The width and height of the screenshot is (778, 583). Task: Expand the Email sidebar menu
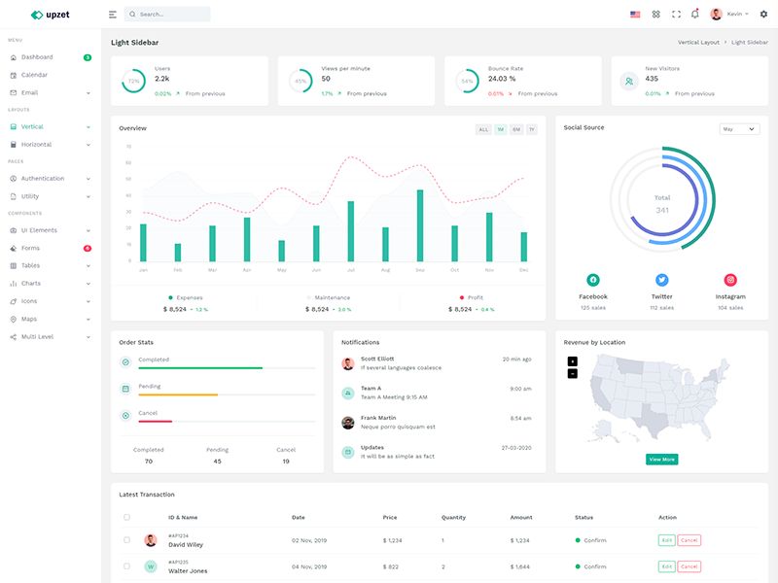51,92
